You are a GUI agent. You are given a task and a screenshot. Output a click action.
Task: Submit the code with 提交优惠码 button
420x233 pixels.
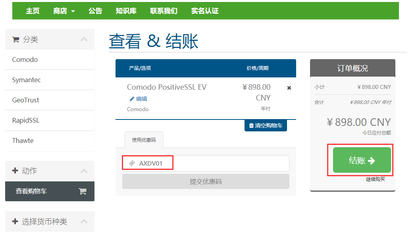coord(206,182)
